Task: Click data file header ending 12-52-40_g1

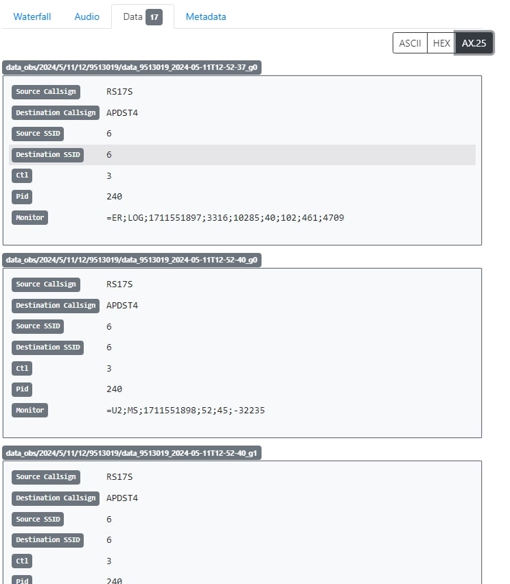Action: (x=132, y=452)
